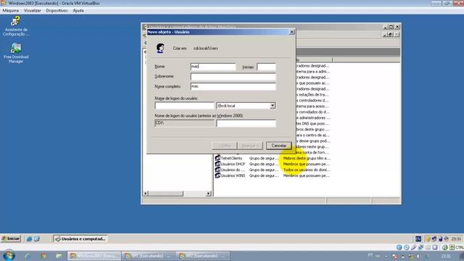This screenshot has height=261, width=464.
Task: Click into the Nome field
Action: click(x=213, y=67)
